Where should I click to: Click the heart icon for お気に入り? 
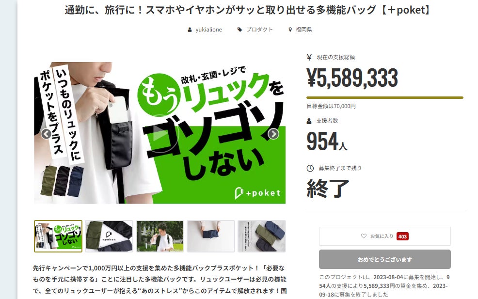[x=364, y=236]
